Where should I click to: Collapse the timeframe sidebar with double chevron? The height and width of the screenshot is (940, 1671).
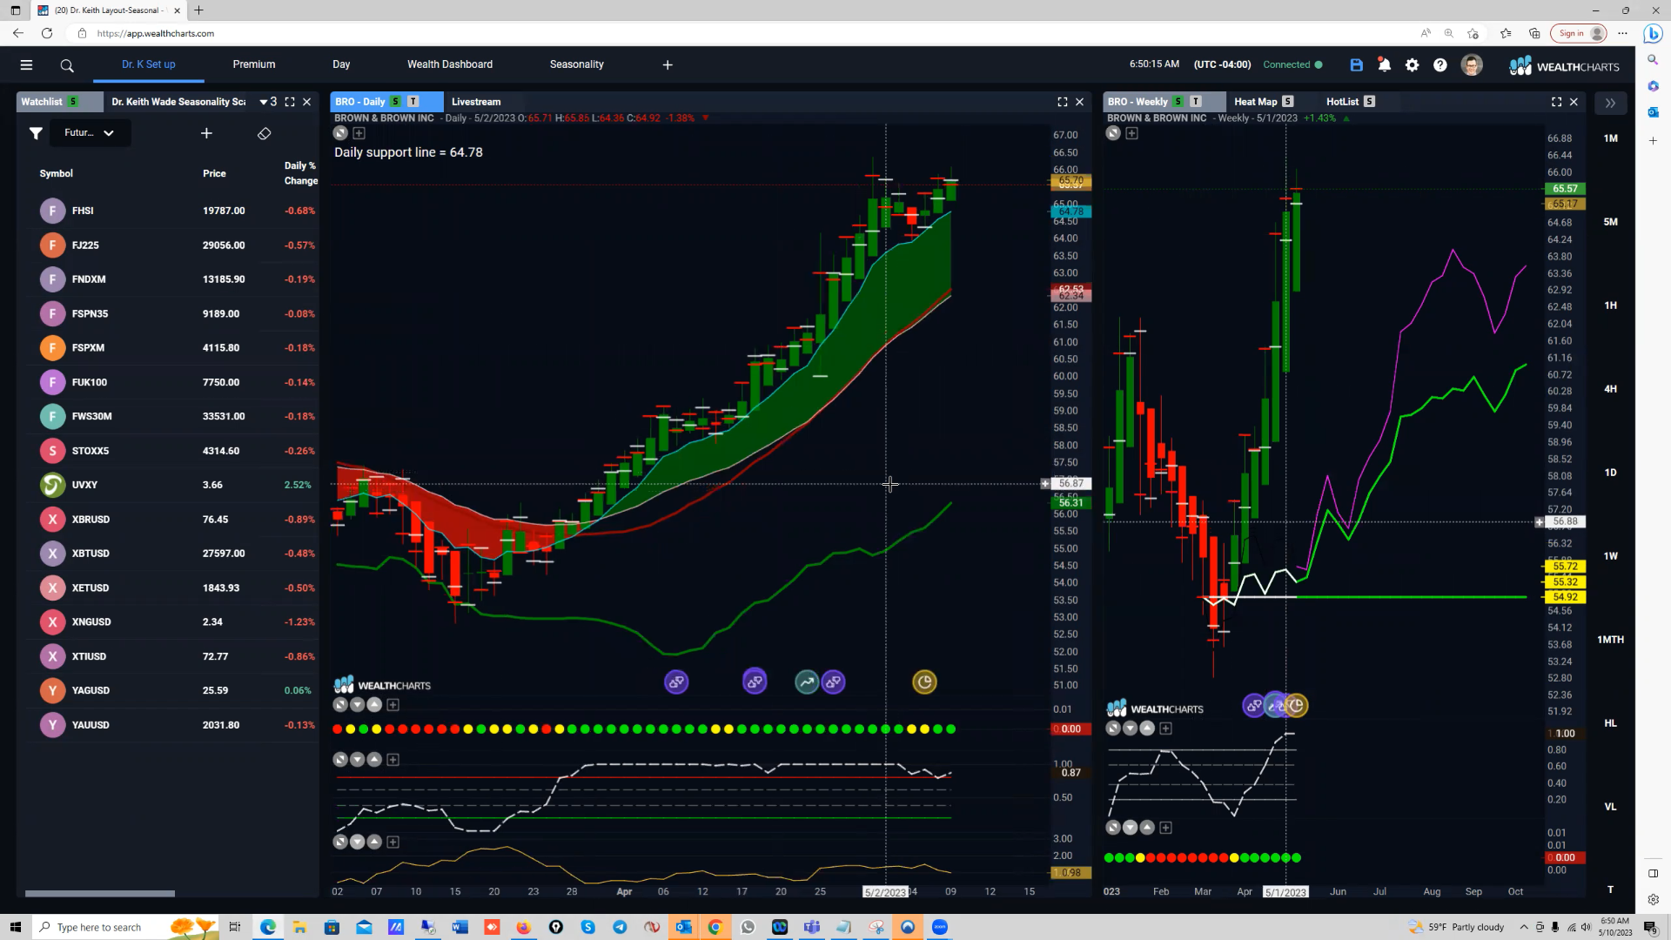coord(1610,103)
